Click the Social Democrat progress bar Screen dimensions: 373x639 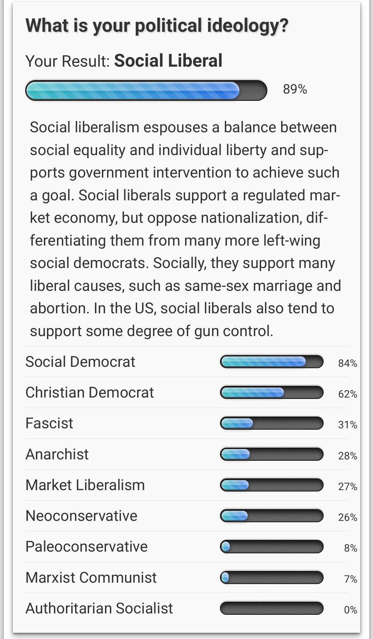click(271, 362)
